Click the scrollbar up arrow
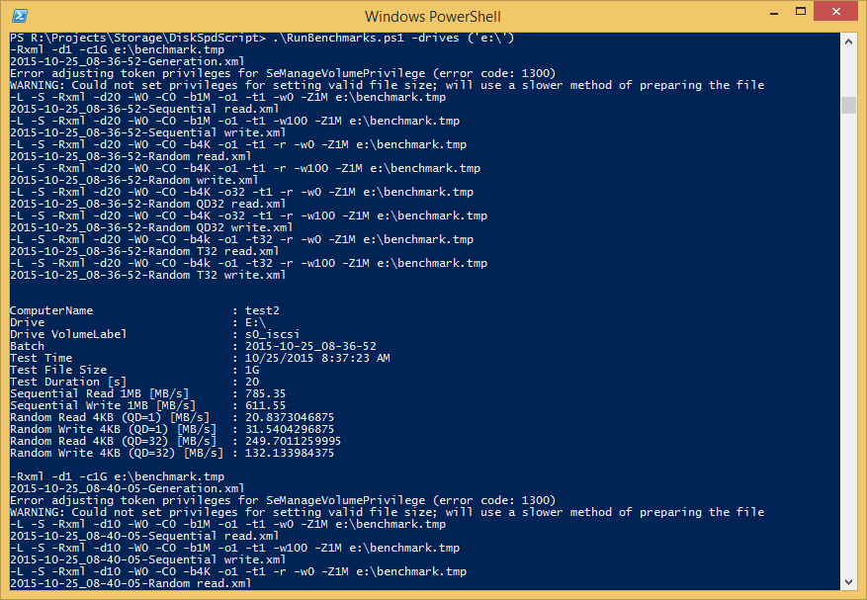 848,43
